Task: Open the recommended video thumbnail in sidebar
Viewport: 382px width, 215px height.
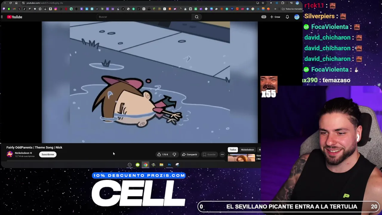Action: pyautogui.click(x=241, y=157)
